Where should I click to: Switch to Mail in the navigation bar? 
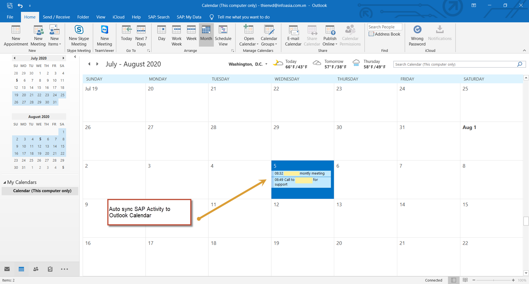7,269
